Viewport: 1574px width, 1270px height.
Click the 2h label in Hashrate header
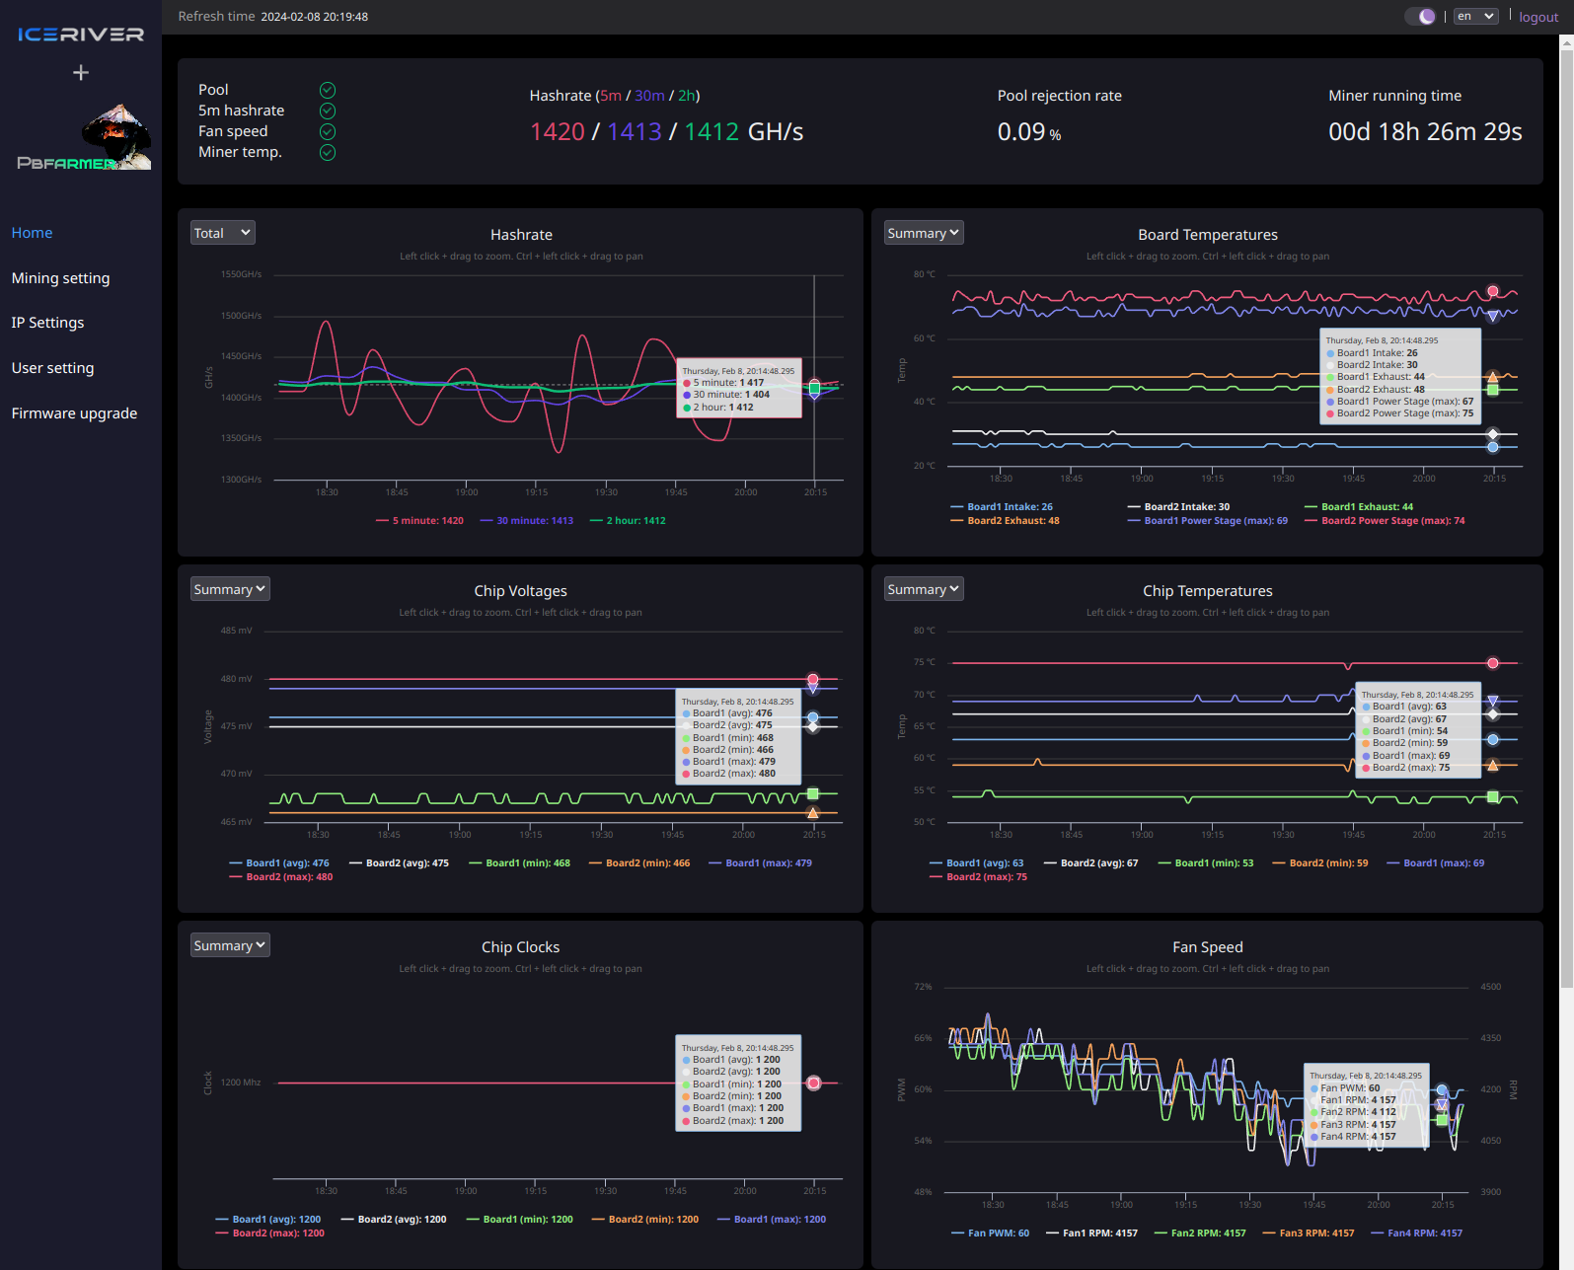[x=687, y=96]
